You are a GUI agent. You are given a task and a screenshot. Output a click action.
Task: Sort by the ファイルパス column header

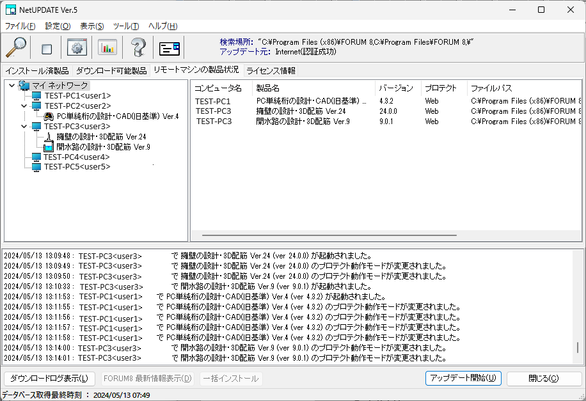click(x=525, y=88)
